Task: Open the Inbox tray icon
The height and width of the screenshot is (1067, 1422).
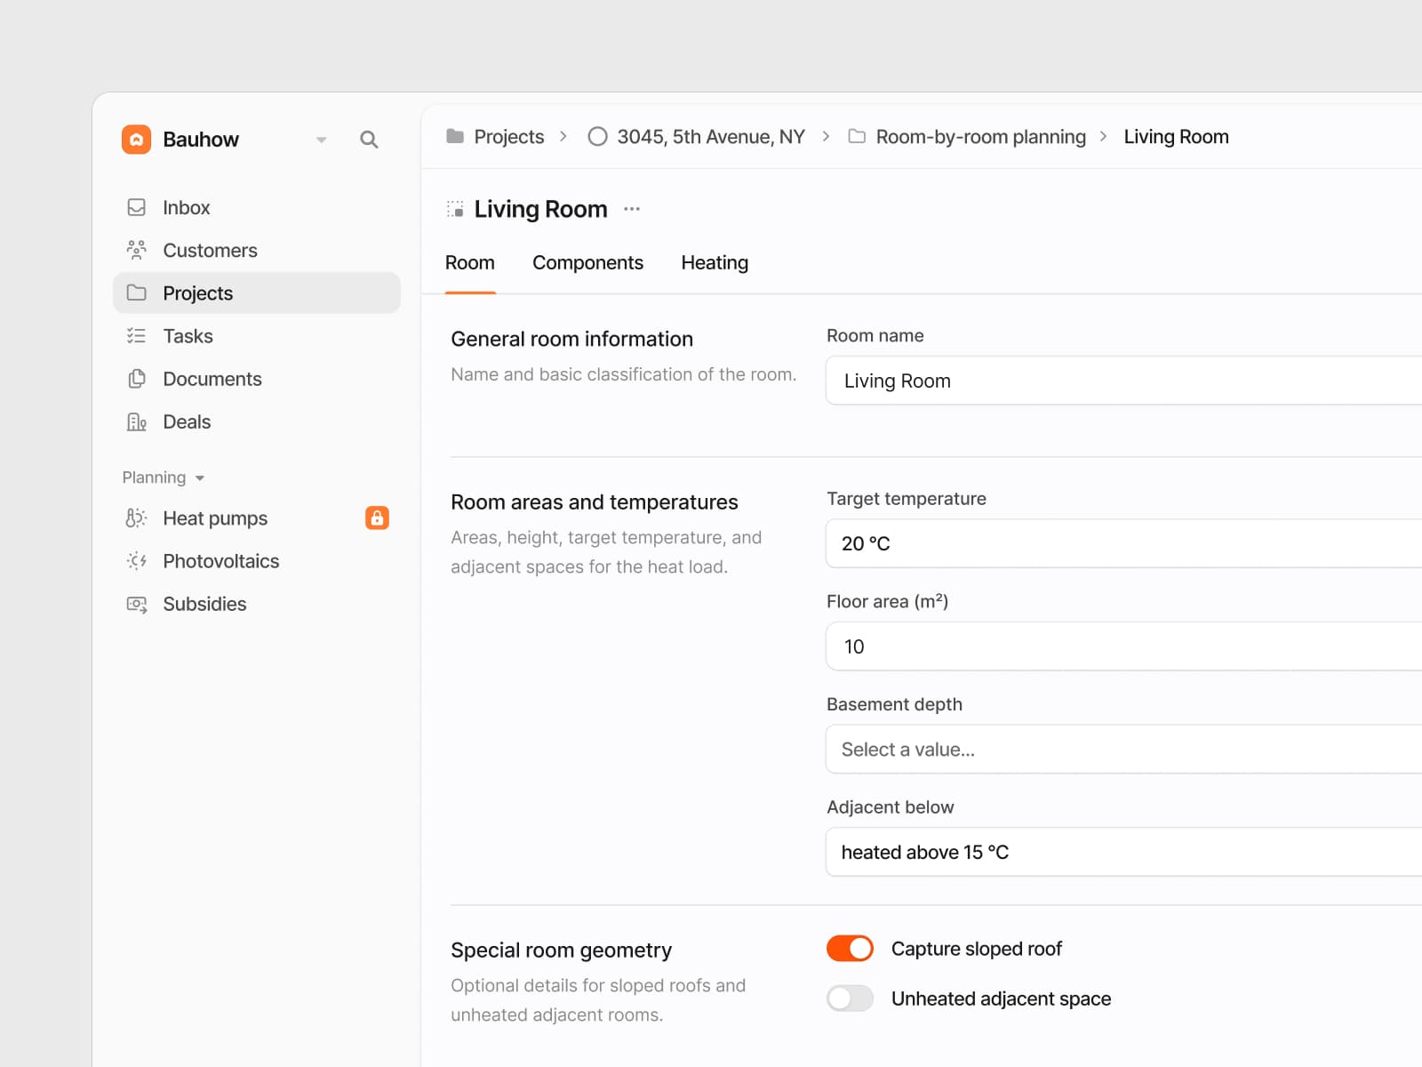Action: (x=136, y=207)
